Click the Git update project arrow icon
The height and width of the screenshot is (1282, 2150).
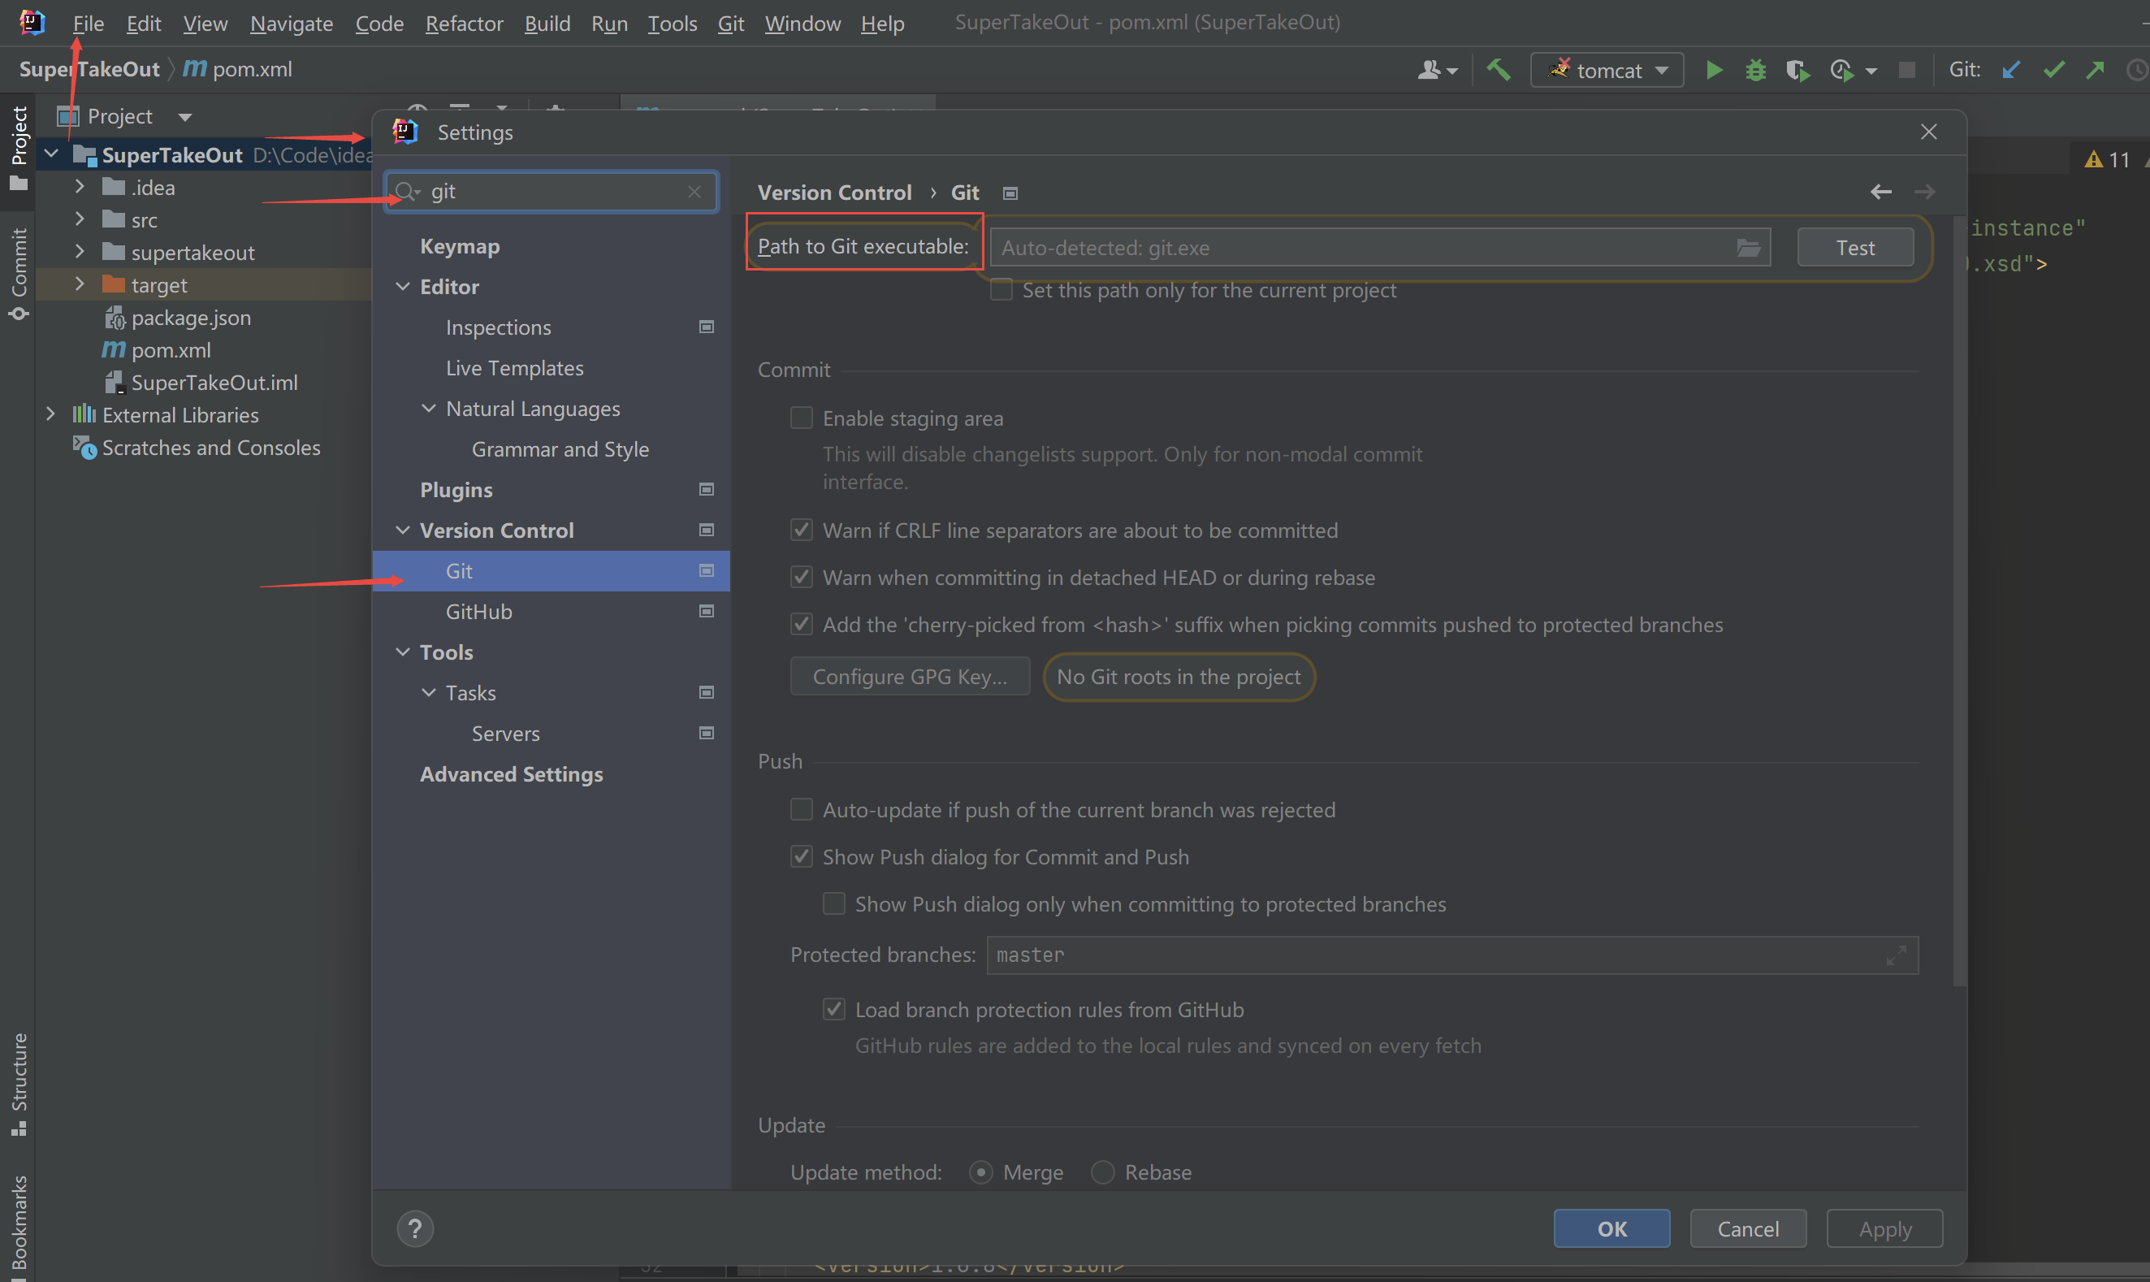click(x=2011, y=70)
